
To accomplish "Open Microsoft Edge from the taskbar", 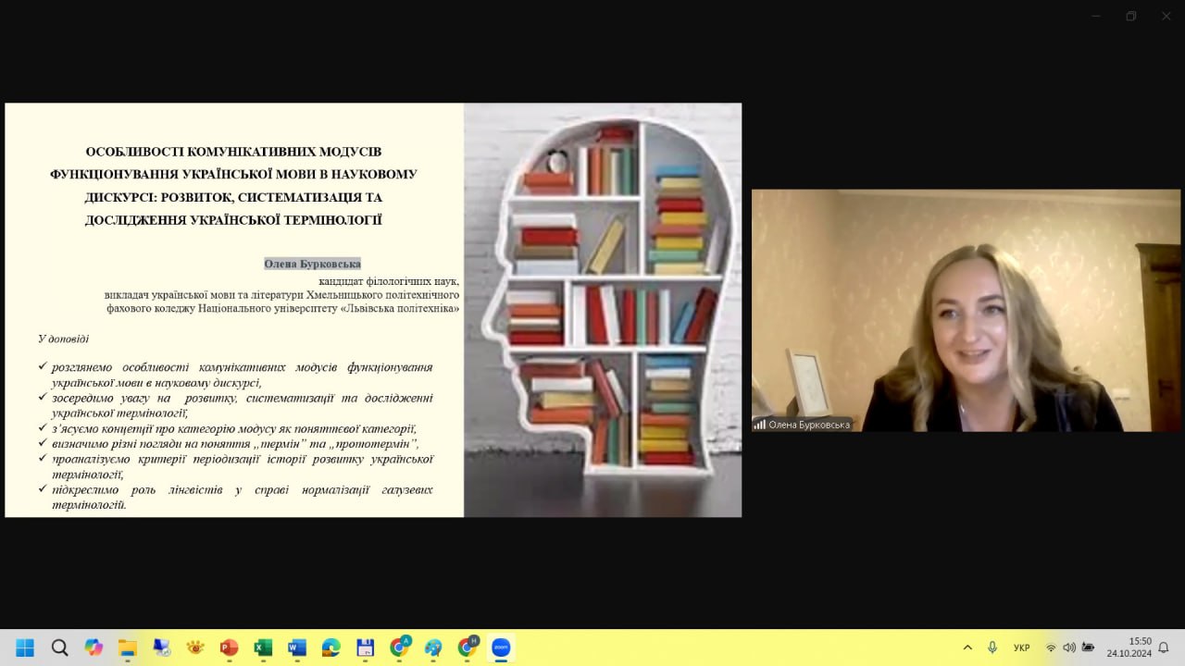I will coord(331,647).
